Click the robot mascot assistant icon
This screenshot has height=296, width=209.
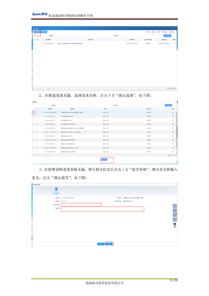click(174, 225)
